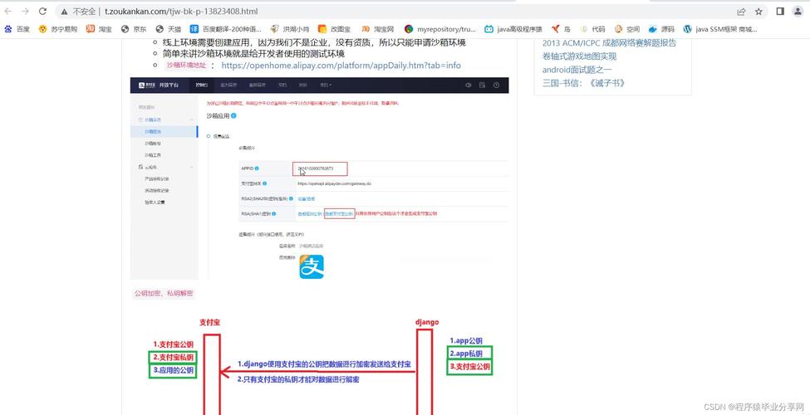Go back to the previous page
810x415 pixels.
tap(8, 11)
